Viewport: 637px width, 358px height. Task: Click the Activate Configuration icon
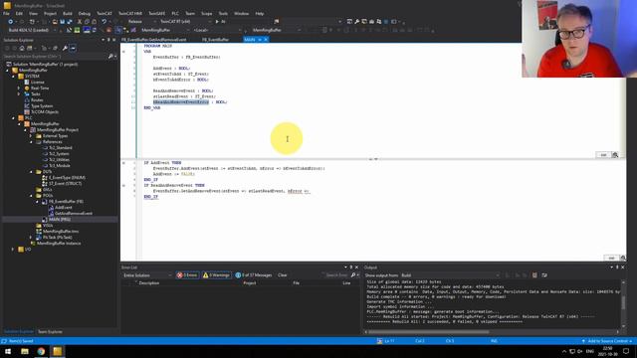pos(70,30)
